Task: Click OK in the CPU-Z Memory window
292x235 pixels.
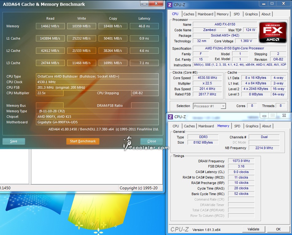Action: [x=278, y=229]
